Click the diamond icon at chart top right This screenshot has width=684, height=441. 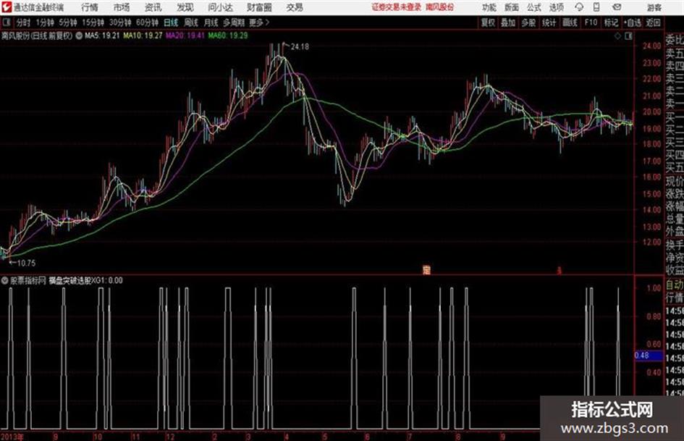(617, 36)
